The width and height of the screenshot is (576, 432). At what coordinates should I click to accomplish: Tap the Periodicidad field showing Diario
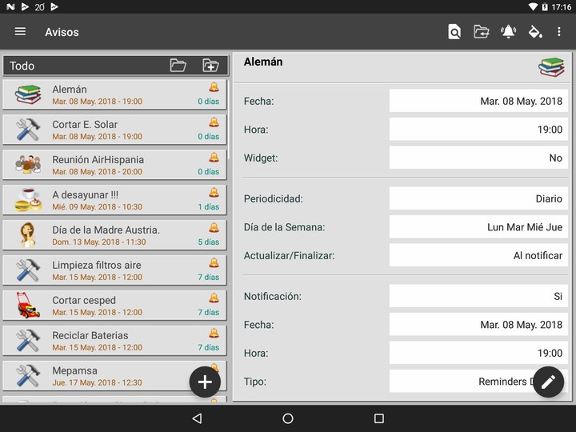point(478,198)
